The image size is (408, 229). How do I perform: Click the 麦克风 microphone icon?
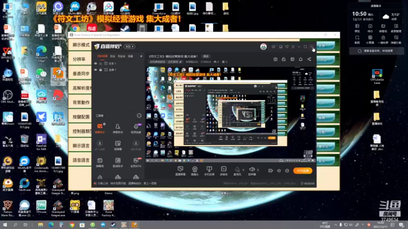point(237,171)
